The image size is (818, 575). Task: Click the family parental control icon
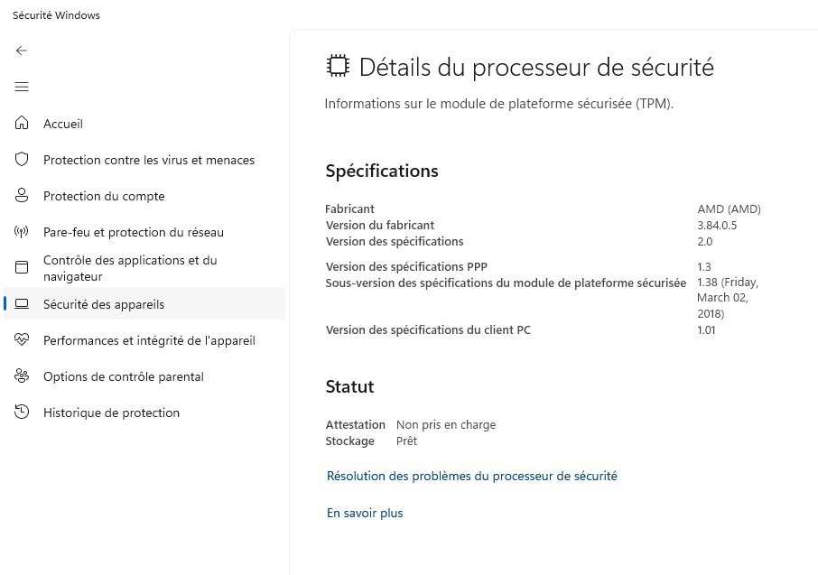(x=22, y=376)
